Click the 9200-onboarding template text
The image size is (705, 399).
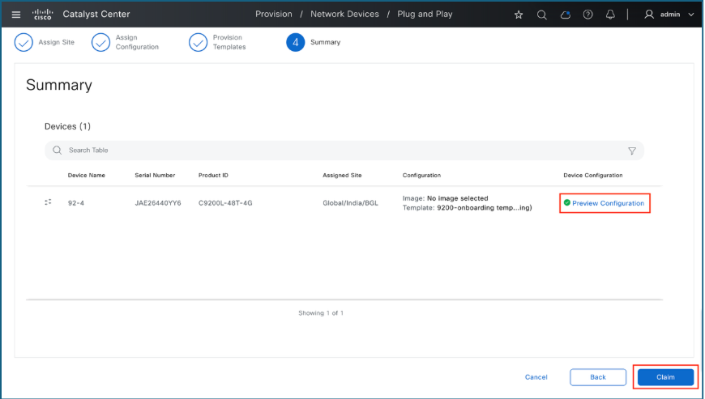[485, 208]
